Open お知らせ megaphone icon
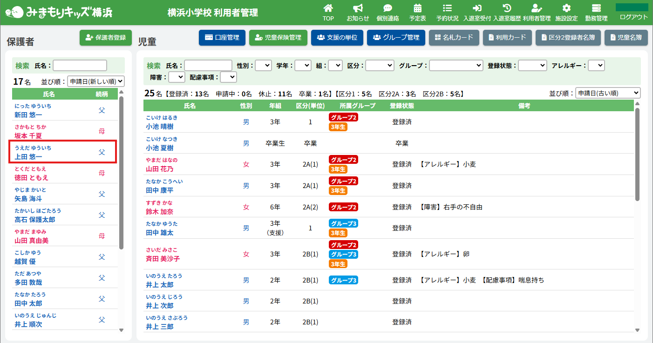The image size is (653, 343). pos(358,8)
